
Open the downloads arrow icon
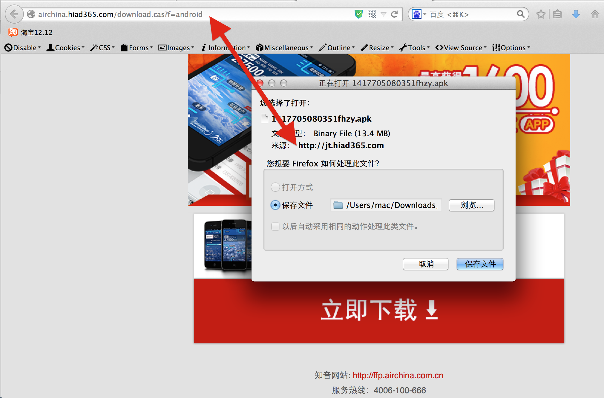(576, 14)
